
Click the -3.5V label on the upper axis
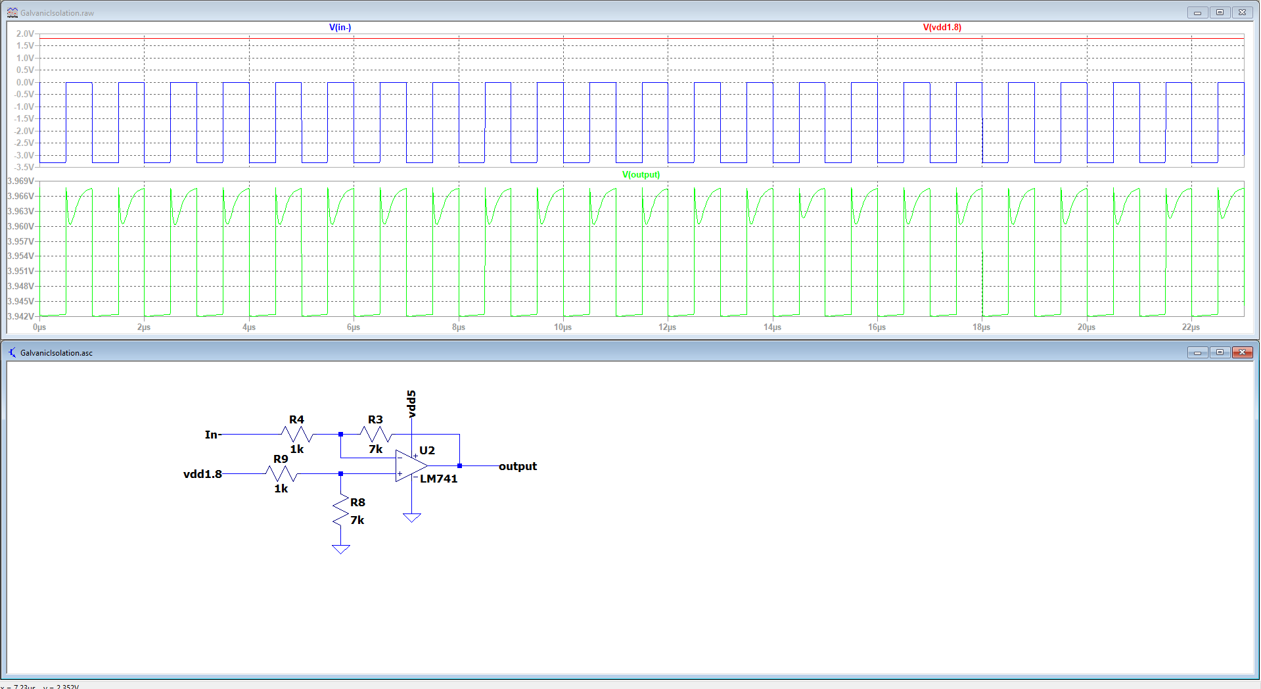(24, 167)
